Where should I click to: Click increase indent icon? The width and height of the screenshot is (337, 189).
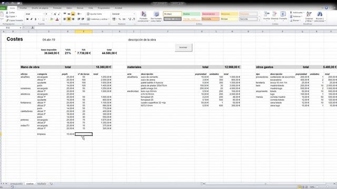pyautogui.click(x=83, y=19)
